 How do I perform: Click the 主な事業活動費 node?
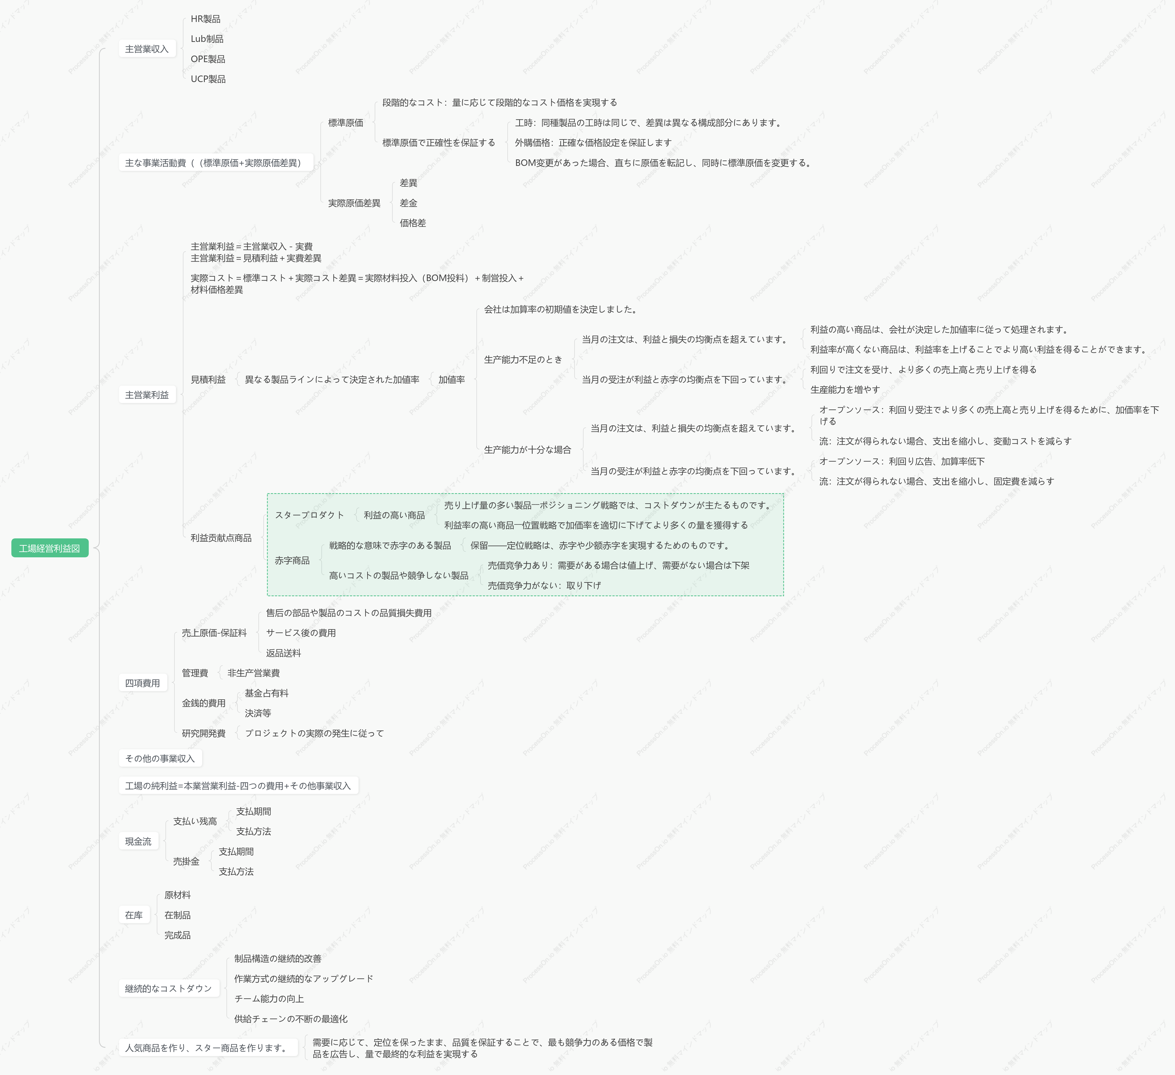[x=216, y=163]
